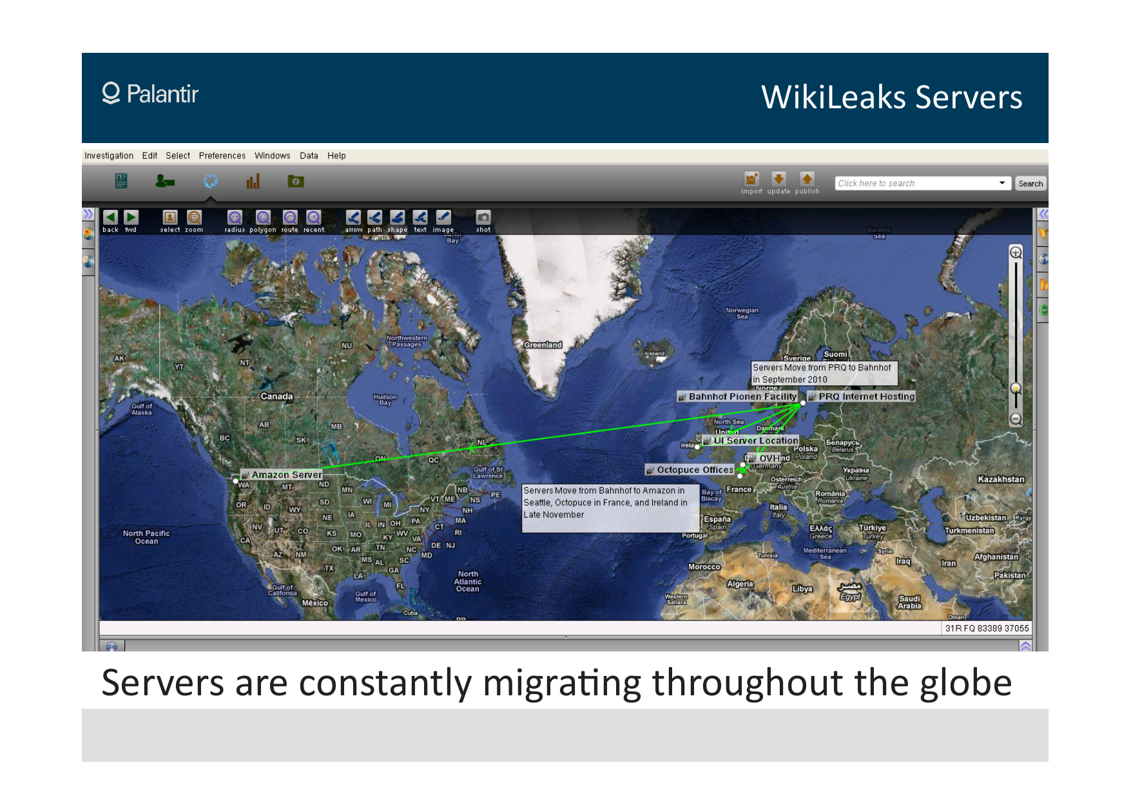Image resolution: width=1131 pixels, height=799 pixels.
Task: Focus the 'Click here to search' field
Action: (x=916, y=183)
